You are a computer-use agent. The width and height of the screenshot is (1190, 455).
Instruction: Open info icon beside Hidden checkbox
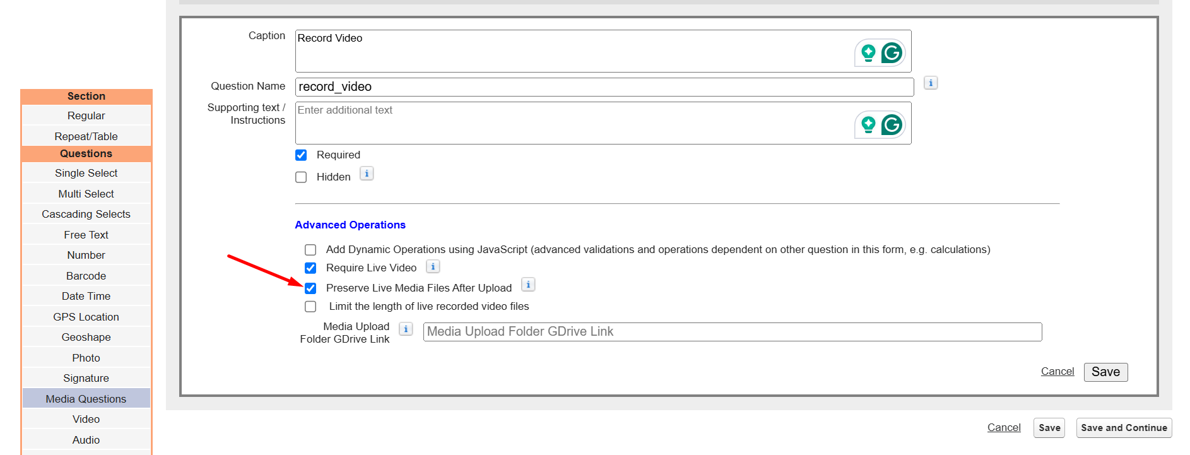[x=367, y=174]
